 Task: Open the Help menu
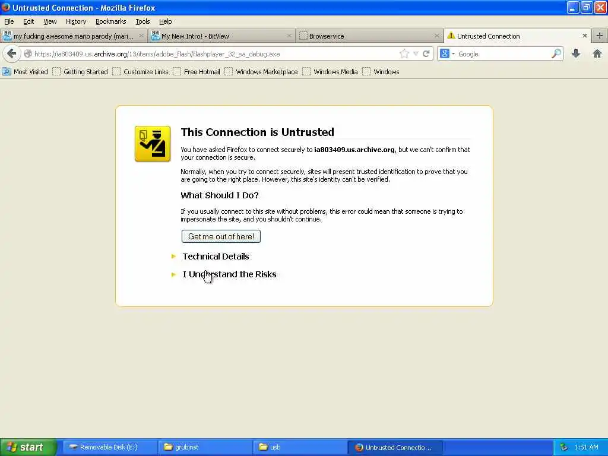[166, 21]
